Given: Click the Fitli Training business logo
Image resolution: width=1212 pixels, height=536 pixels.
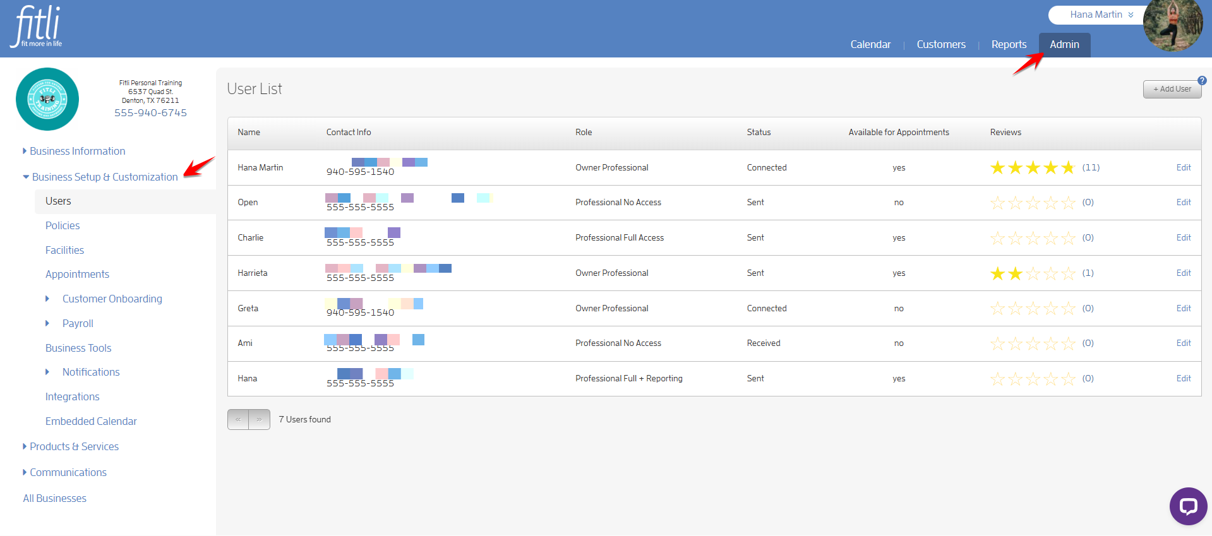Looking at the screenshot, I should (47, 99).
